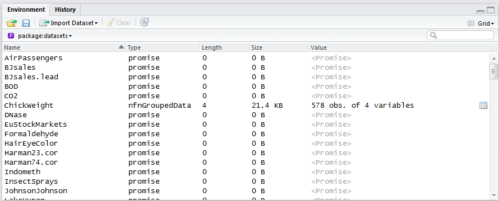499x201 pixels.
Task: Open the package:datasets environment dropdown
Action: tap(45, 36)
